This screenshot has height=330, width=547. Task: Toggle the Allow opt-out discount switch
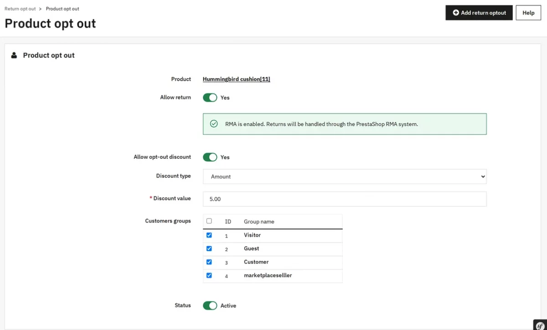[x=210, y=157]
